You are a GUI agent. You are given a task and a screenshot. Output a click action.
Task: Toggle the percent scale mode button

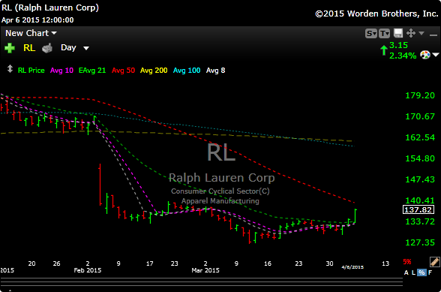421,272
